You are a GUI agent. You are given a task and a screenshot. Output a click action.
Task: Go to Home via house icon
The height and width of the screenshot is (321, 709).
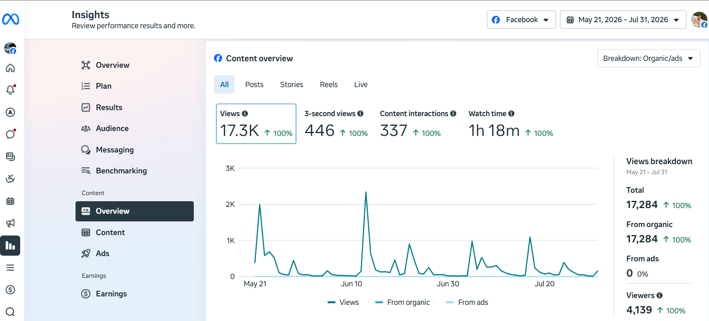coord(10,68)
